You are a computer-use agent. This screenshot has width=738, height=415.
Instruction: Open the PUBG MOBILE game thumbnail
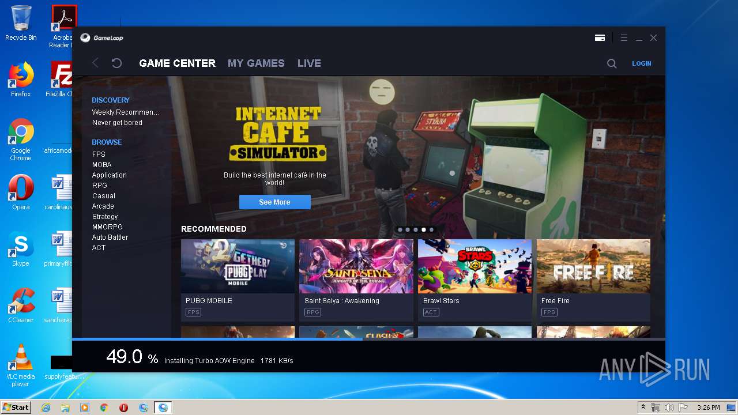tap(238, 266)
